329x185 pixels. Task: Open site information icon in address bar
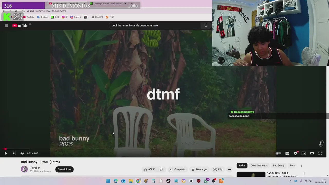[x=23, y=11]
